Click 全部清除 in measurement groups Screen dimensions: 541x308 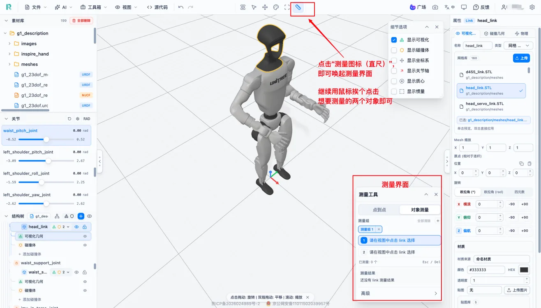[424, 221]
